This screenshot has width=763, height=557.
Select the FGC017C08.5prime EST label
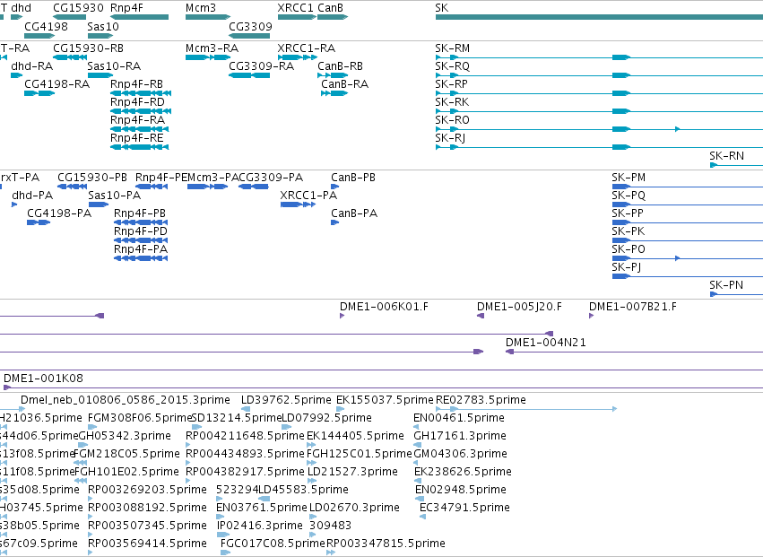(x=273, y=544)
